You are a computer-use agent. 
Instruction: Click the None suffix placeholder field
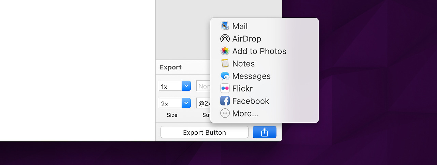[203, 86]
